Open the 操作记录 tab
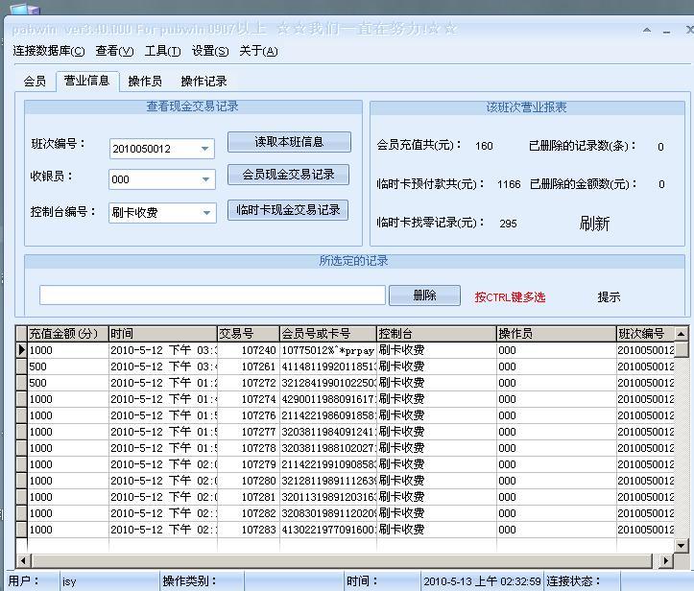The image size is (694, 591). (203, 82)
